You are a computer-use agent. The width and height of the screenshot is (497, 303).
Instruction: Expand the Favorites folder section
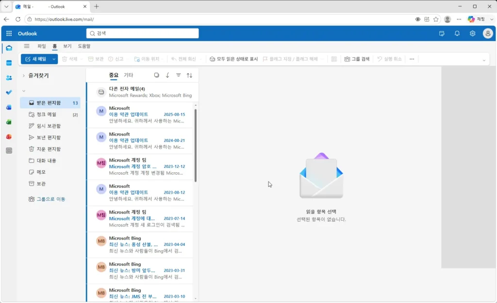click(x=23, y=76)
